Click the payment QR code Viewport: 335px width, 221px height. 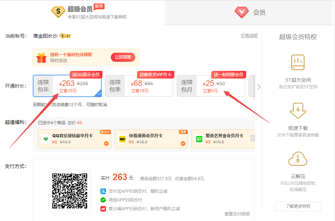tap(70, 191)
